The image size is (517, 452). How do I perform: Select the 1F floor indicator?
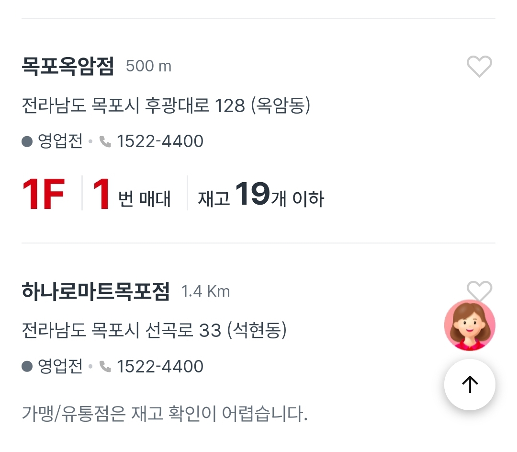coord(44,193)
